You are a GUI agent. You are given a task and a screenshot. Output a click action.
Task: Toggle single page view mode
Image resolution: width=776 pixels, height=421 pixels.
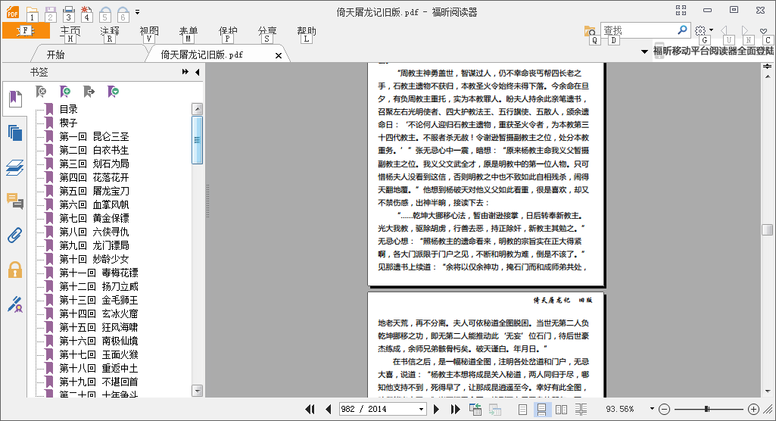(522, 409)
